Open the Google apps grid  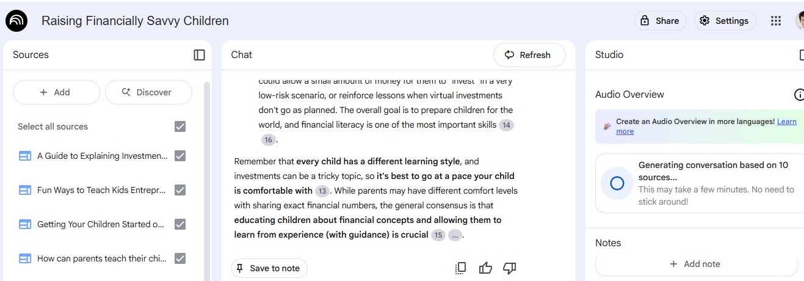click(x=776, y=21)
